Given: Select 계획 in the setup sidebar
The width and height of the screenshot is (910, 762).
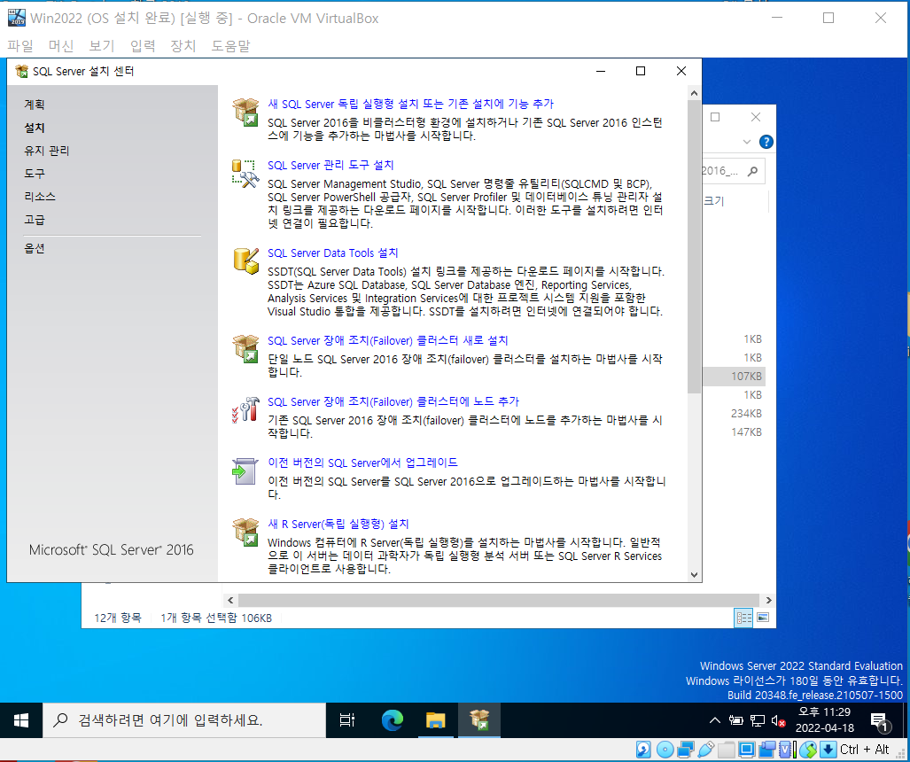Looking at the screenshot, I should 35,105.
